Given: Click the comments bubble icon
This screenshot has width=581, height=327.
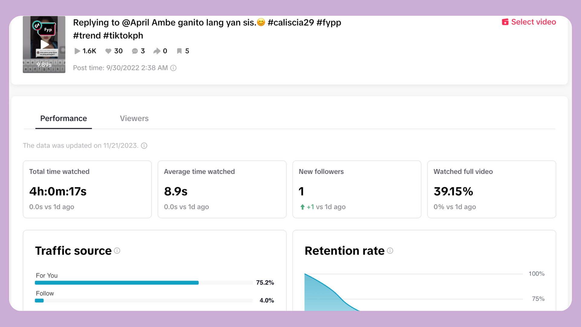Looking at the screenshot, I should (135, 51).
